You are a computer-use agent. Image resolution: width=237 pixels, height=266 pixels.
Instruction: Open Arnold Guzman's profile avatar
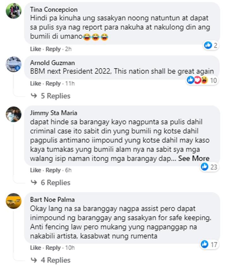tap(14, 64)
